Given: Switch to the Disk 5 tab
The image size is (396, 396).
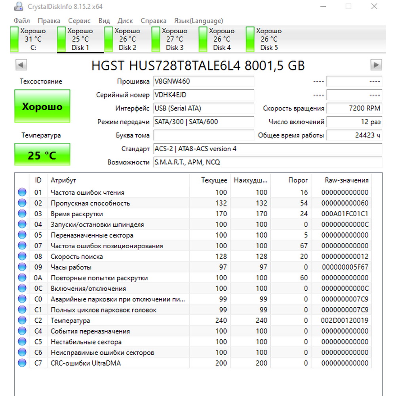Looking at the screenshot, I should [x=269, y=39].
